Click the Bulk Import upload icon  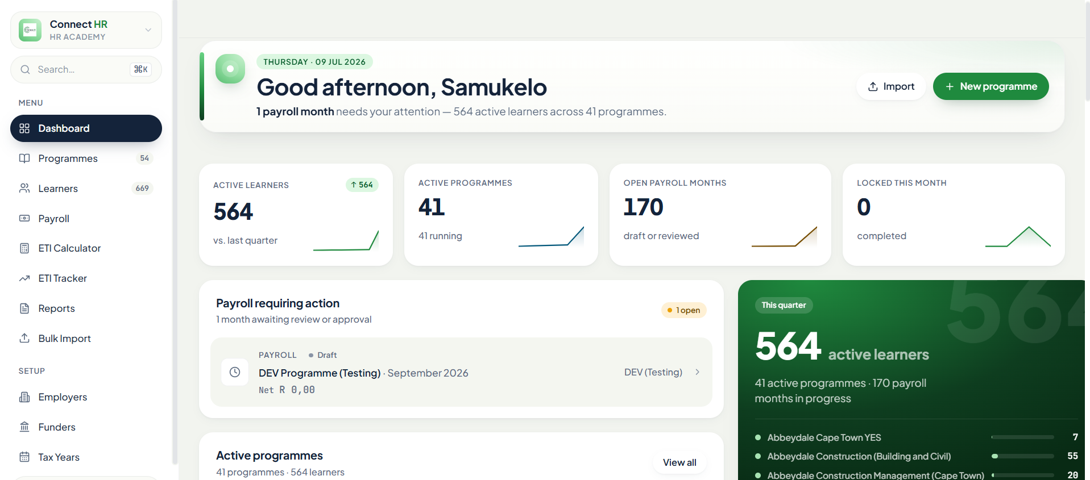pos(24,338)
